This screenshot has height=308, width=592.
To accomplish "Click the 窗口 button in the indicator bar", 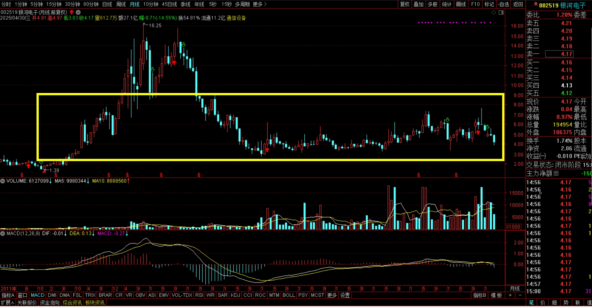I will pyautogui.click(x=22, y=295).
